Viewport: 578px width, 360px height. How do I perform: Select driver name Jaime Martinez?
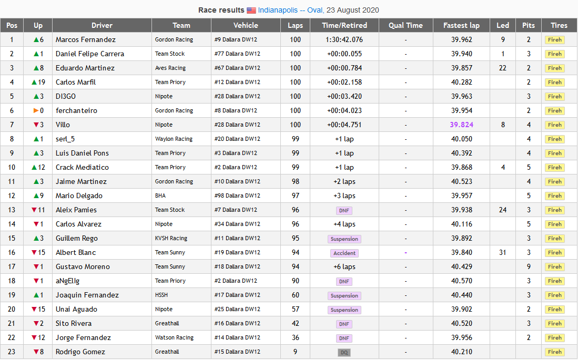(x=81, y=181)
